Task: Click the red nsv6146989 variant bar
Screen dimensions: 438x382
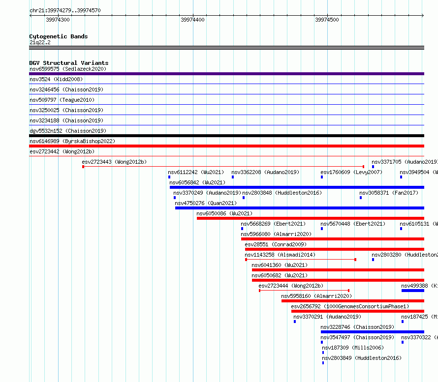Action: [x=226, y=146]
